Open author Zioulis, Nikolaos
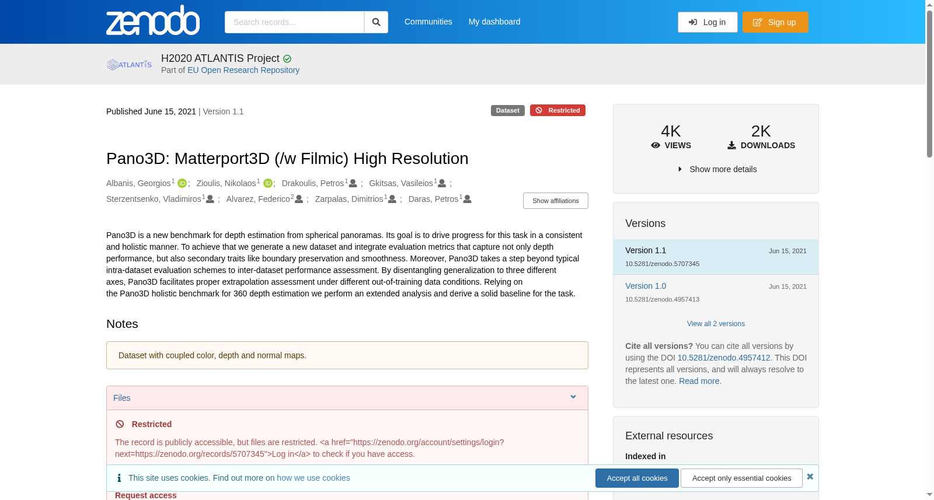 pyautogui.click(x=226, y=183)
